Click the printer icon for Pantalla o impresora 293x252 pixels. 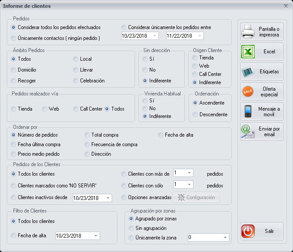(x=248, y=32)
